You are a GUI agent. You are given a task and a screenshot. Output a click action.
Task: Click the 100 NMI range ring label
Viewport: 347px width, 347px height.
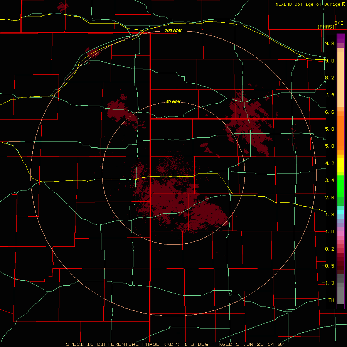tap(173, 30)
